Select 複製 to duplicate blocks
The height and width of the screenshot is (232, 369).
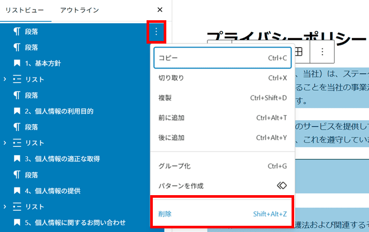[x=222, y=98]
